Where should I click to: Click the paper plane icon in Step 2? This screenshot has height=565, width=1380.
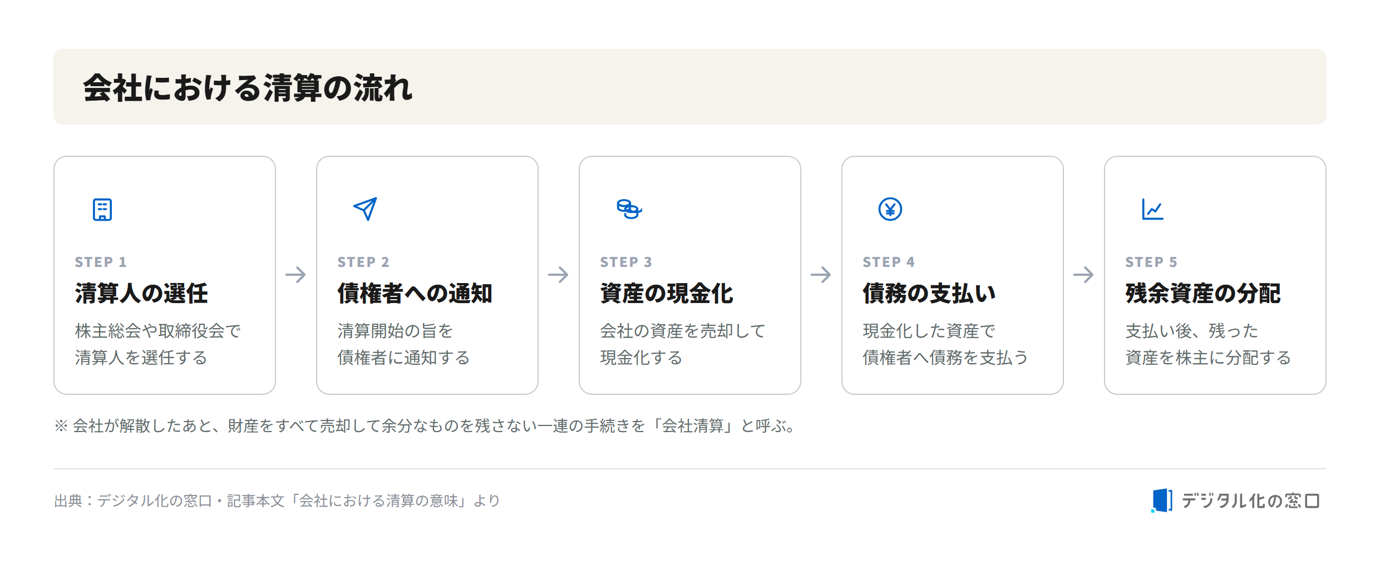(x=365, y=209)
